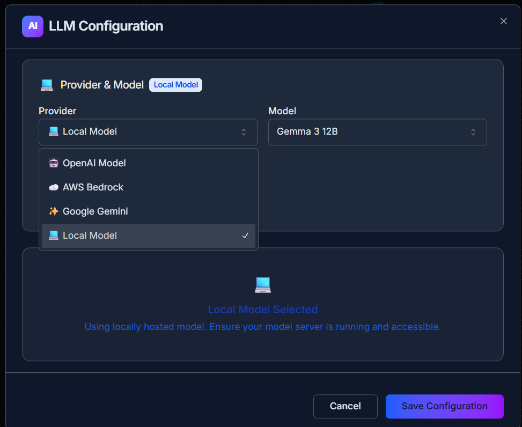
Task: Select the checkmark beside Local Model
Action: click(x=245, y=235)
